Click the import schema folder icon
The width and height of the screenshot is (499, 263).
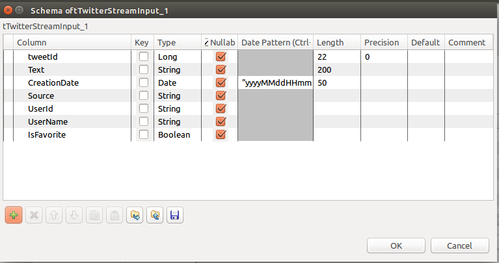135,216
